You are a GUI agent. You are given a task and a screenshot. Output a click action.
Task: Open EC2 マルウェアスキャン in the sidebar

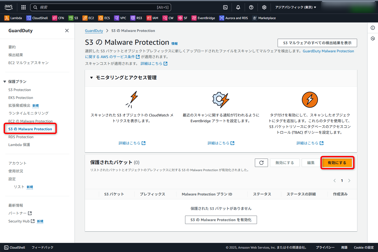point(28,63)
